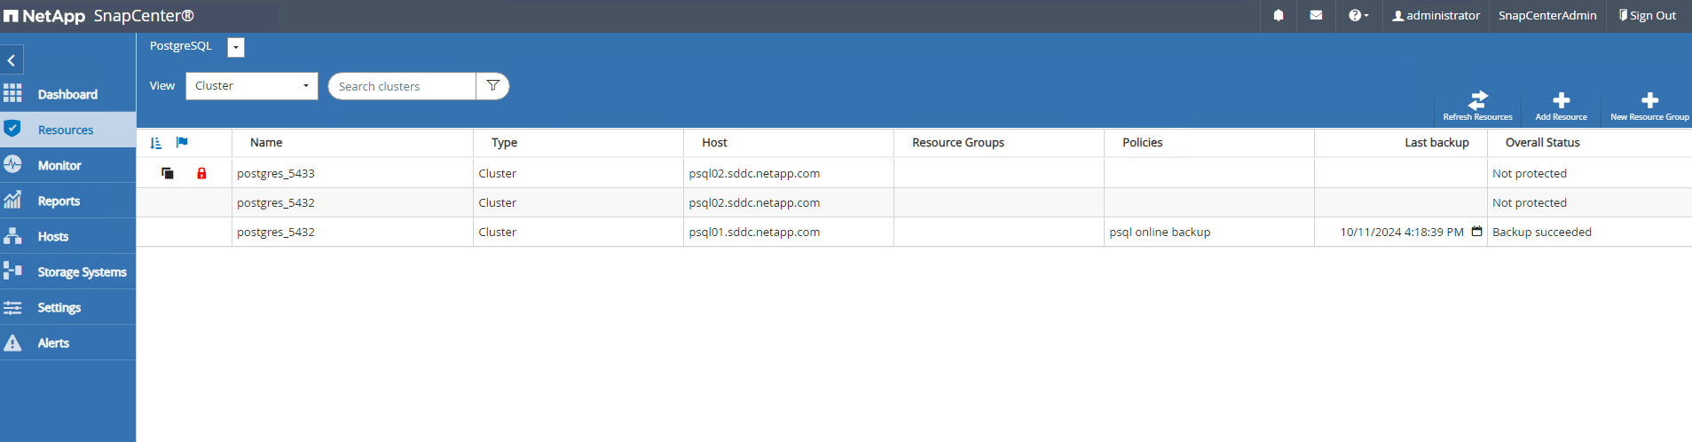
Task: Open the notifications bell icon
Action: [1279, 15]
